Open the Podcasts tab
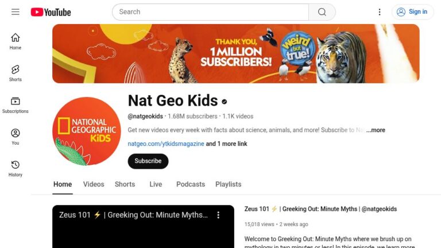This screenshot has width=441, height=248. [191, 184]
